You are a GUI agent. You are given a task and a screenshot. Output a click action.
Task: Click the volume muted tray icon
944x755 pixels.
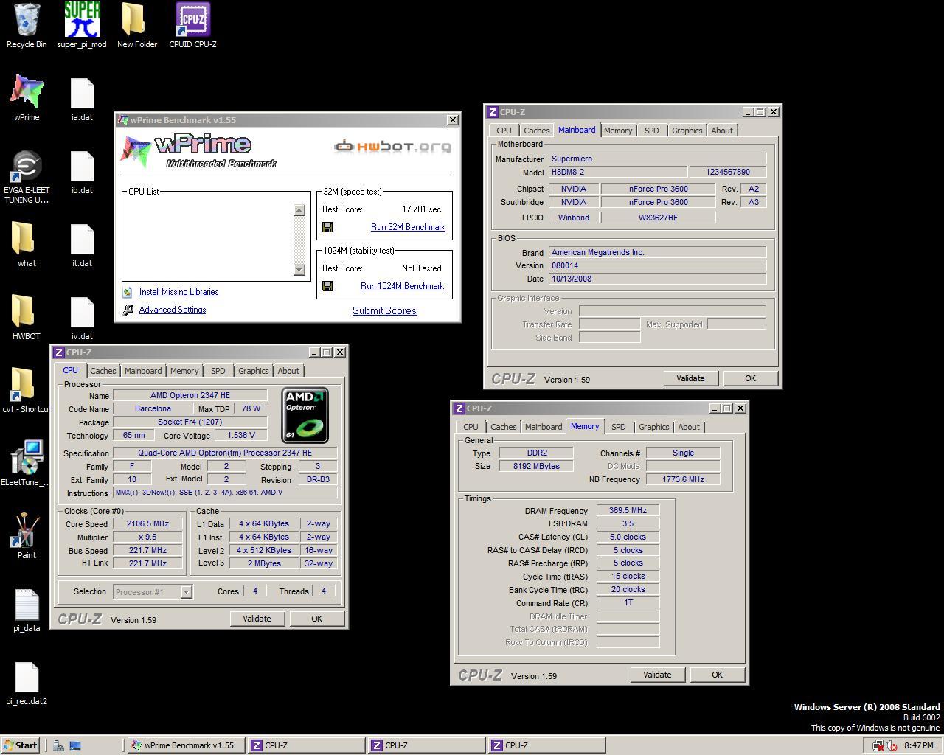click(x=892, y=745)
